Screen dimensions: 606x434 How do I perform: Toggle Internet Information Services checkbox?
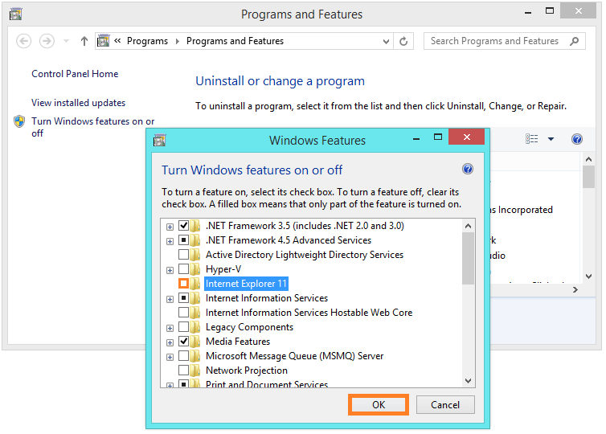click(183, 298)
